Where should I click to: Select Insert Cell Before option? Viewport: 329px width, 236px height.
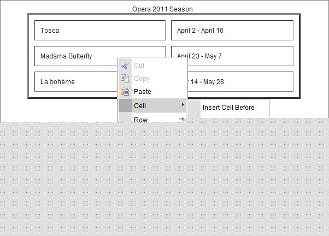228,108
